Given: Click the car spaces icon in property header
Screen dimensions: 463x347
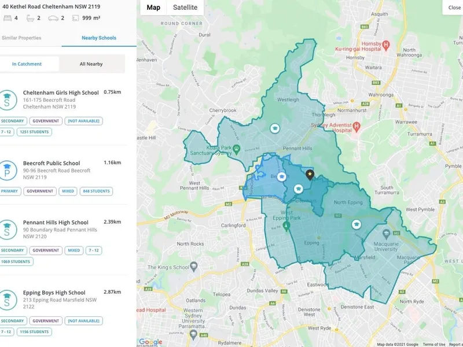Looking at the screenshot, I should (x=53, y=18).
